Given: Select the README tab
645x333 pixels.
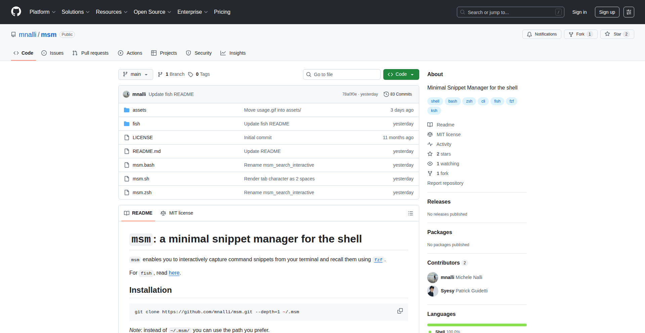Looking at the screenshot, I should 138,213.
